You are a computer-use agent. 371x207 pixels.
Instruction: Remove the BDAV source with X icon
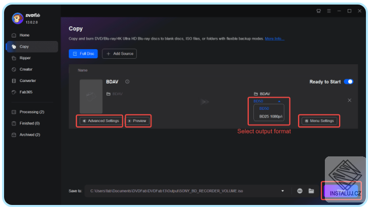click(x=350, y=100)
